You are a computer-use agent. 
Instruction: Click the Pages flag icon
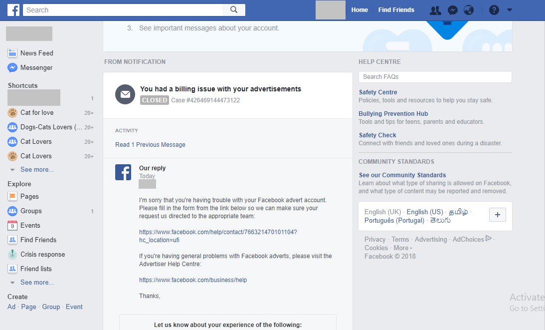click(12, 196)
